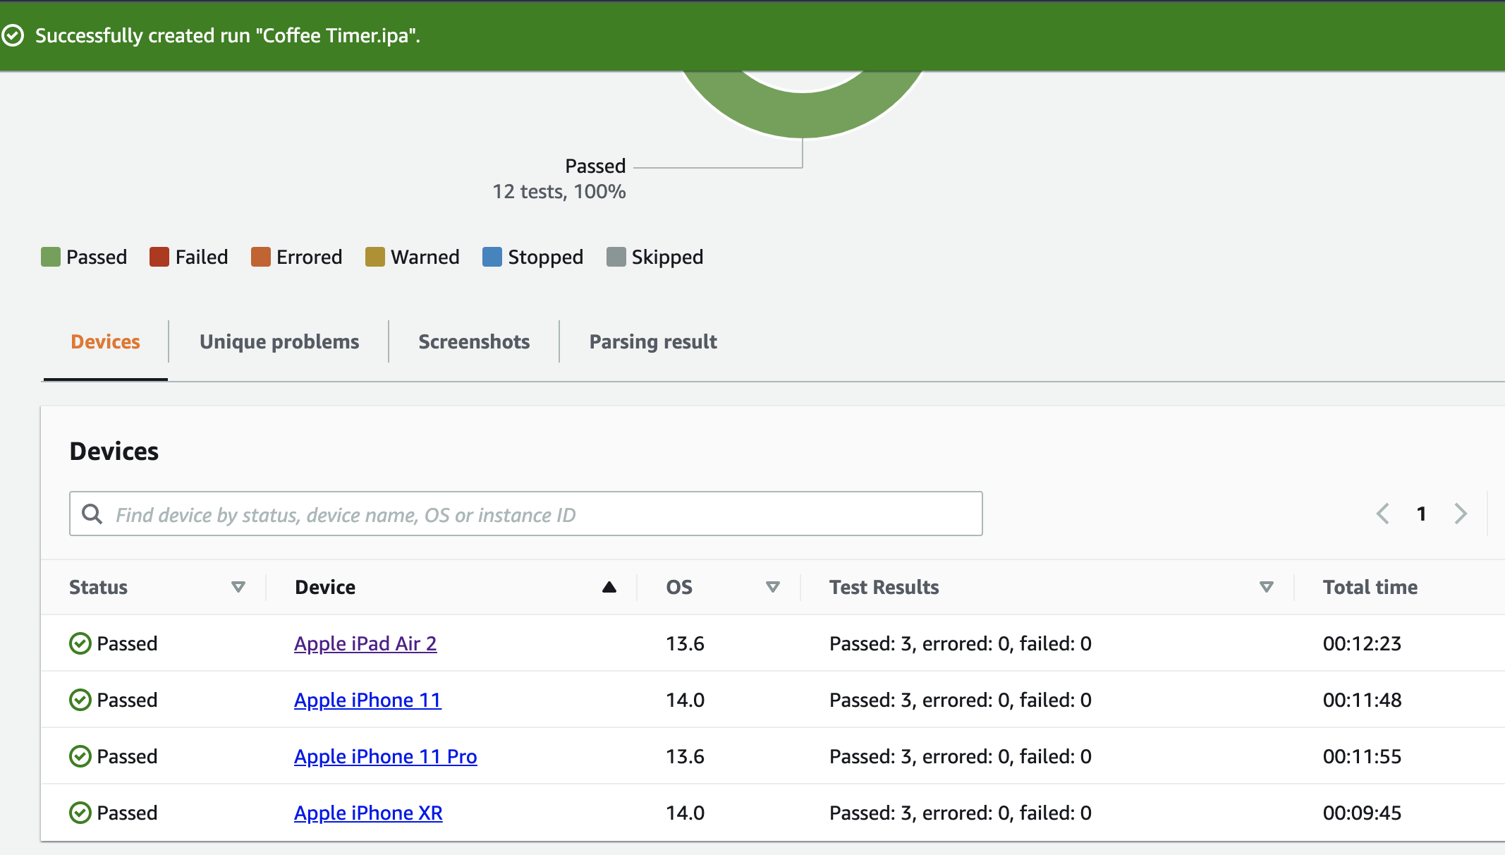Viewport: 1505px width, 855px height.
Task: Sort by OS column arrow
Action: [773, 587]
